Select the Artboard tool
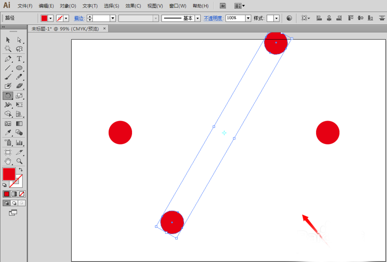This screenshot has width=387, height=262. tap(8, 152)
